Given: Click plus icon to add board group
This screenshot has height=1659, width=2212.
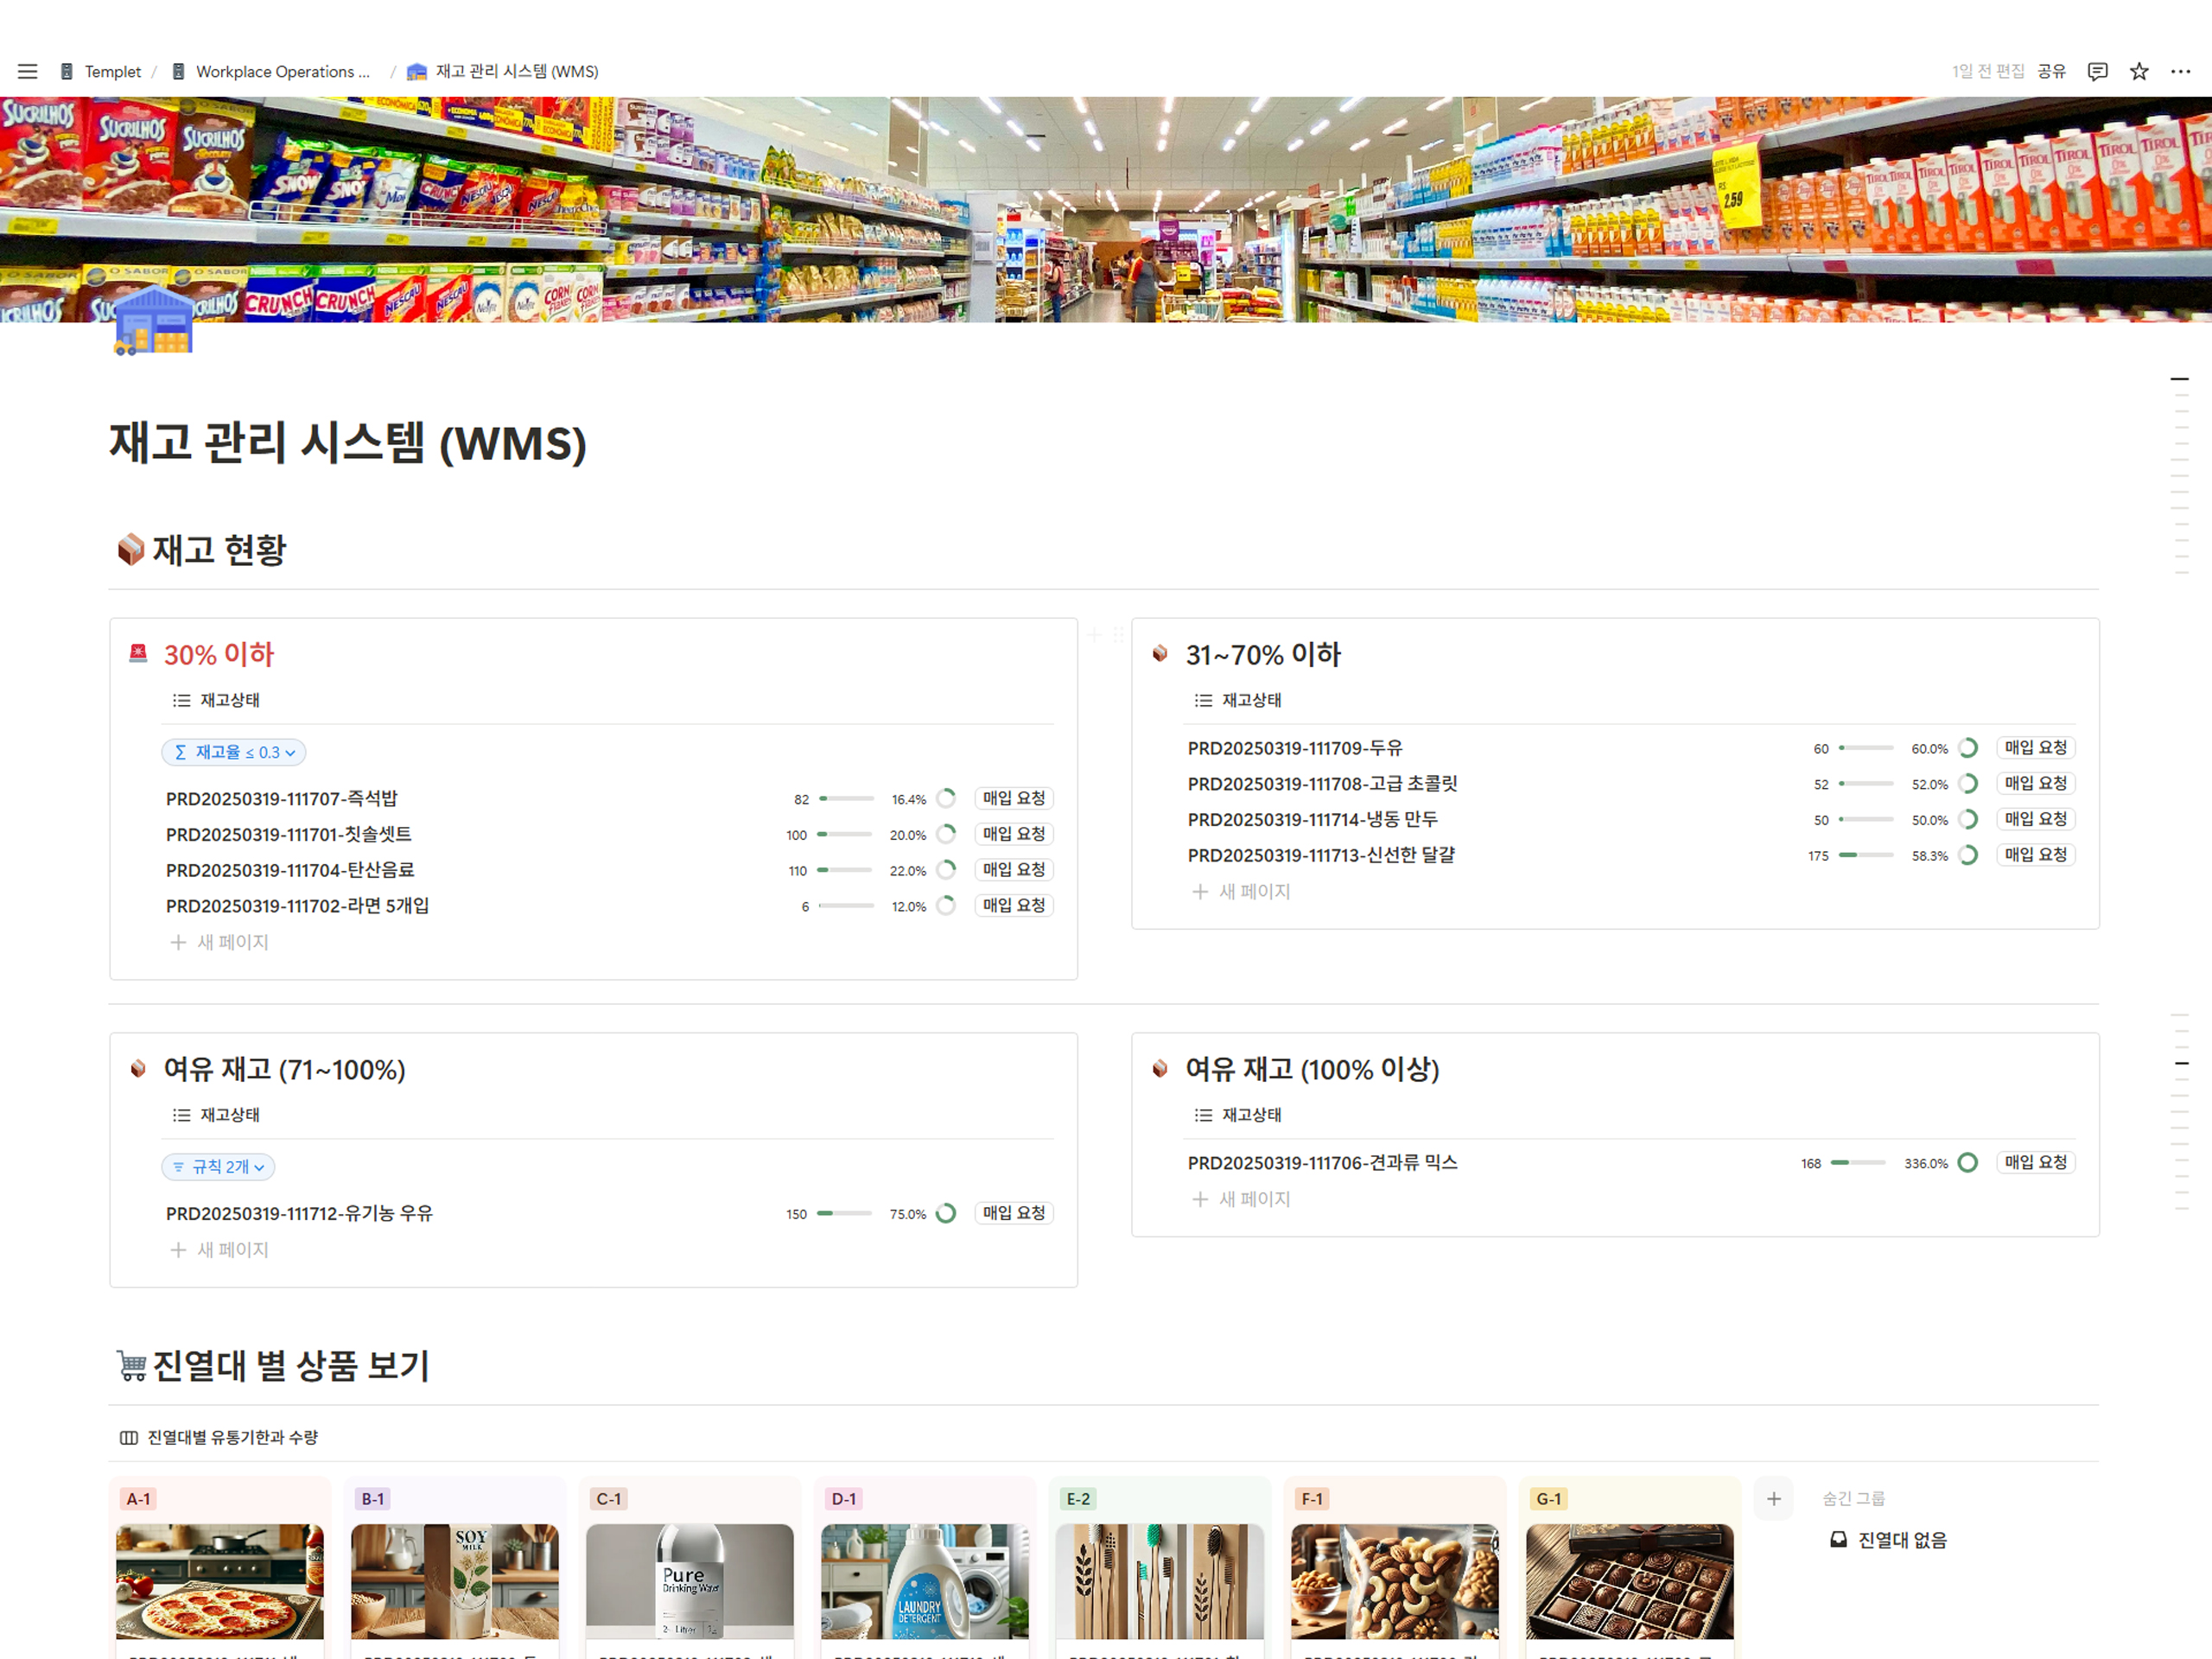Looking at the screenshot, I should pos(1773,1498).
